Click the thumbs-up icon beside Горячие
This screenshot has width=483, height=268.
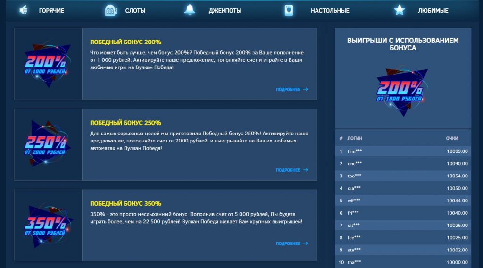point(23,10)
